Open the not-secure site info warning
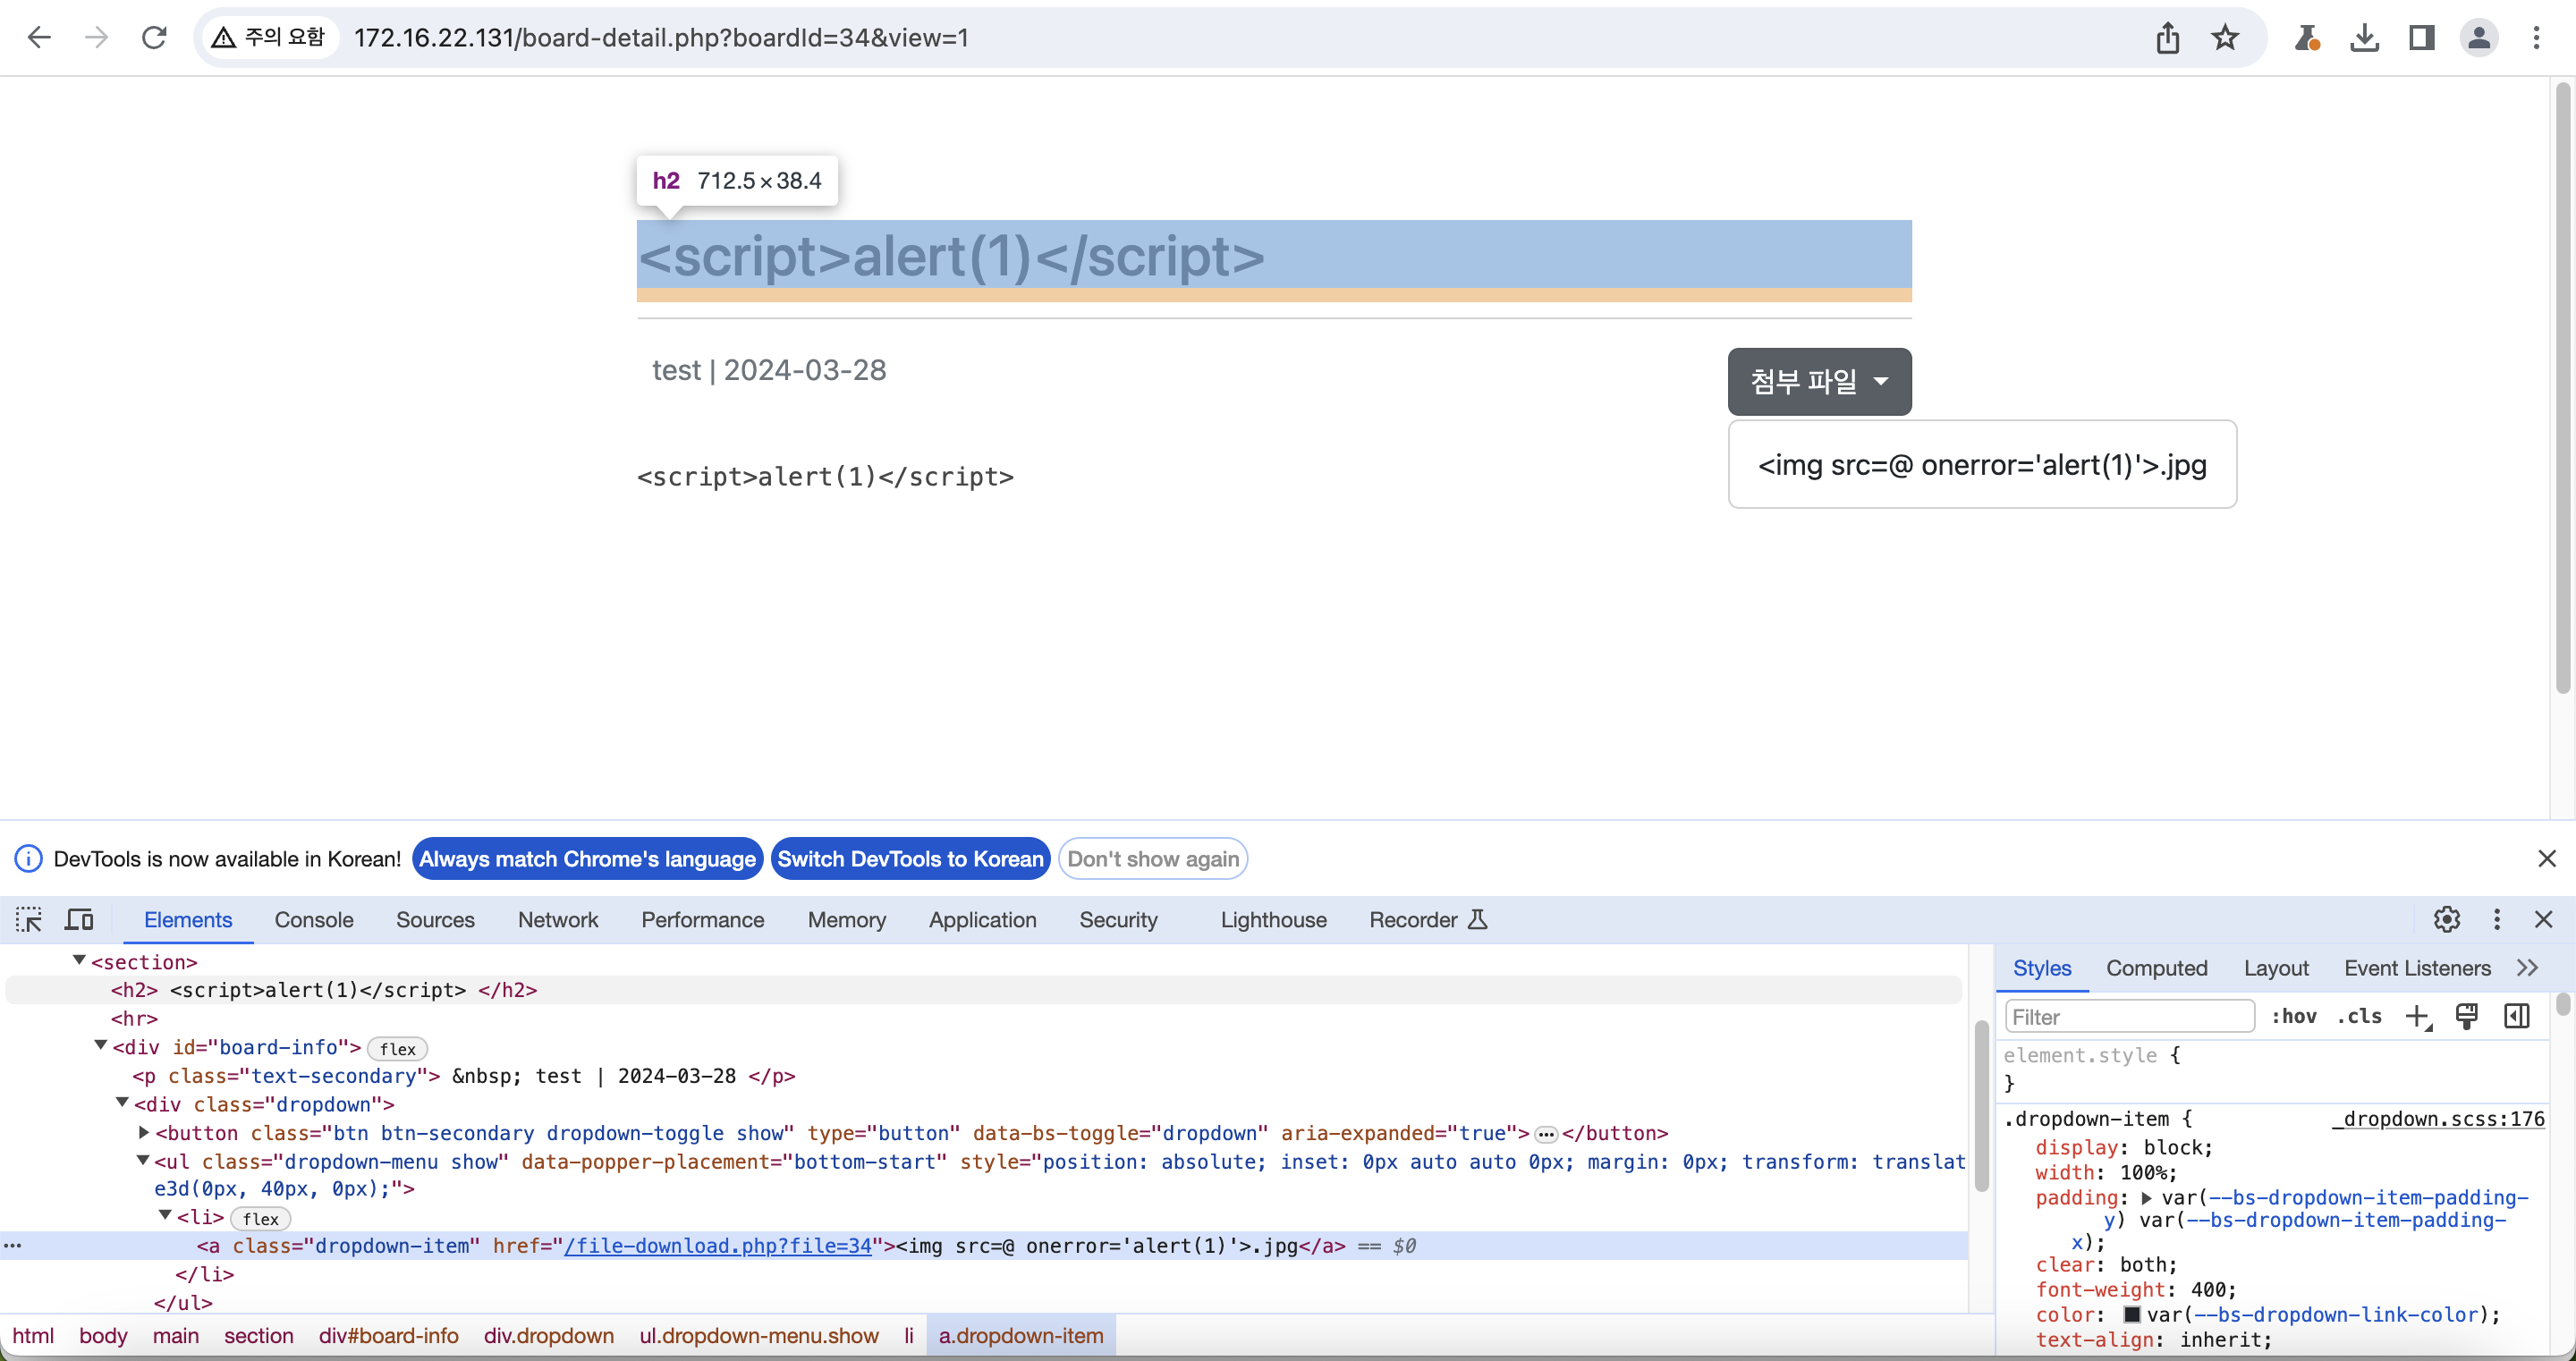This screenshot has height=1361, width=2576. [269, 38]
